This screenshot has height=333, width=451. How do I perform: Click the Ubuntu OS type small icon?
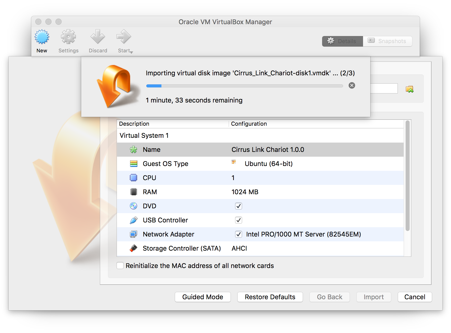234,162
